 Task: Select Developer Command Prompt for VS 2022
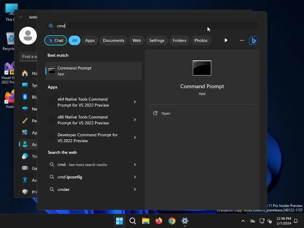point(94,138)
